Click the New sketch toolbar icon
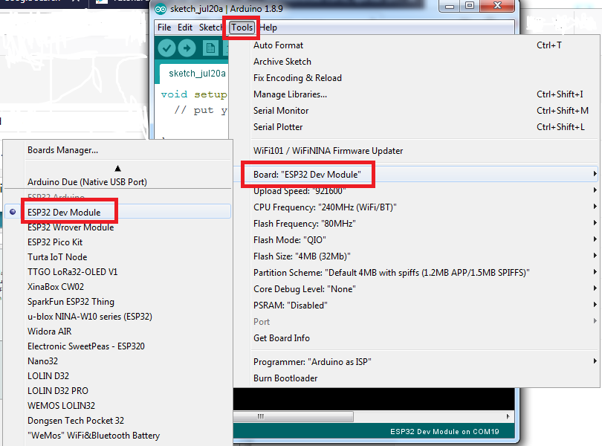 pos(210,48)
